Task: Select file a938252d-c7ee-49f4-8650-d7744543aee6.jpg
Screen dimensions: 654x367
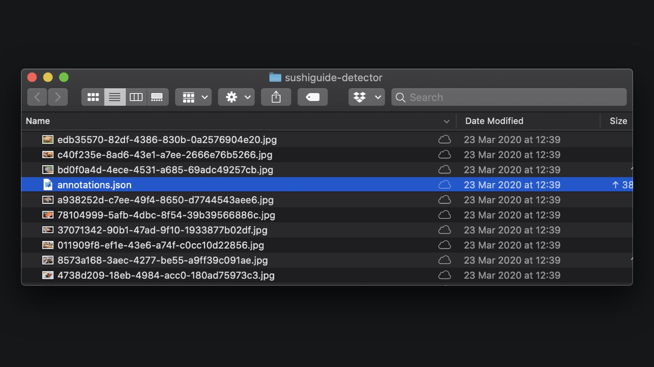Action: (166, 200)
